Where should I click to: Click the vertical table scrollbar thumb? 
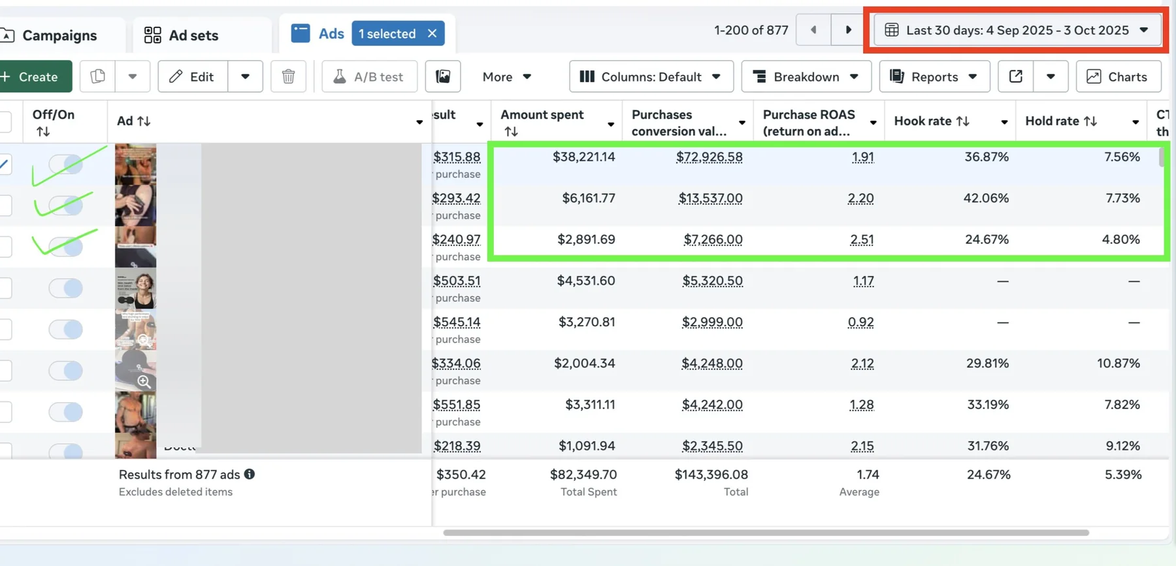pyautogui.click(x=1162, y=157)
